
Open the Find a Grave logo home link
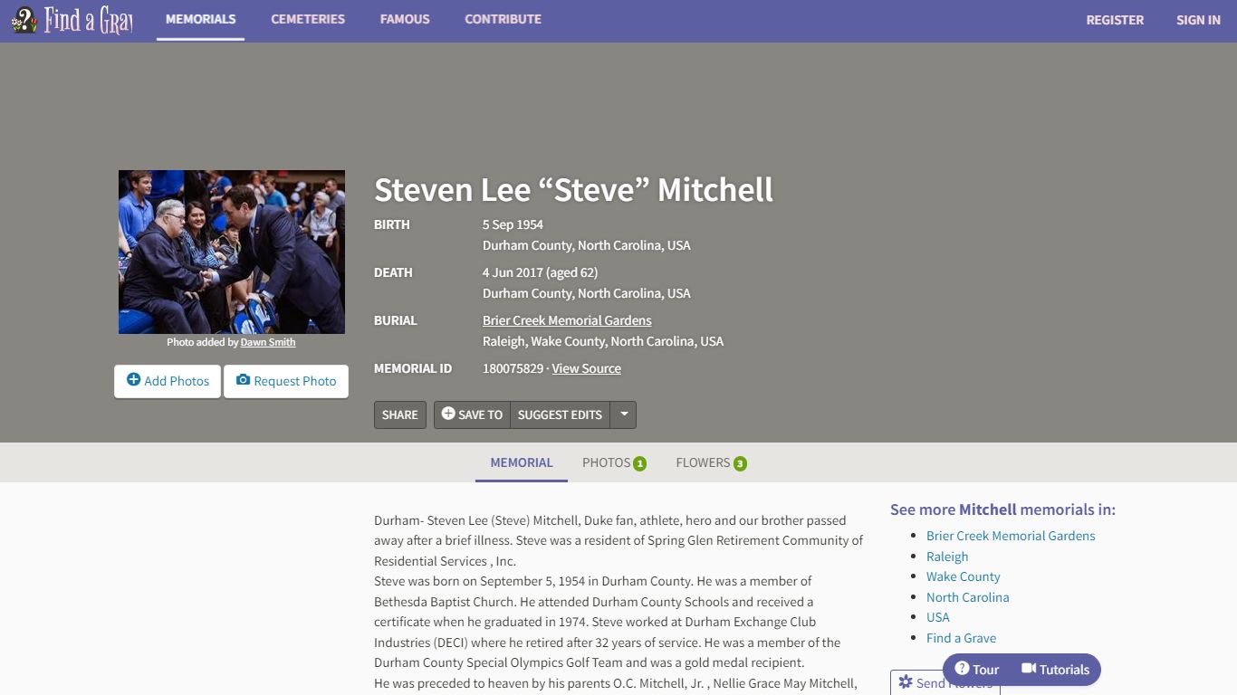[x=72, y=20]
